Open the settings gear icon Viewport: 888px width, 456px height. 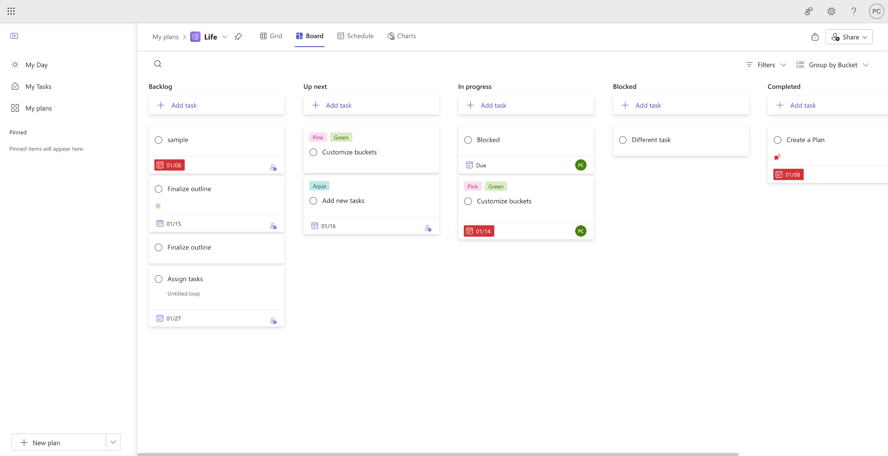click(x=831, y=11)
